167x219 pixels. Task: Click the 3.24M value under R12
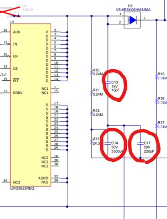click(x=98, y=115)
